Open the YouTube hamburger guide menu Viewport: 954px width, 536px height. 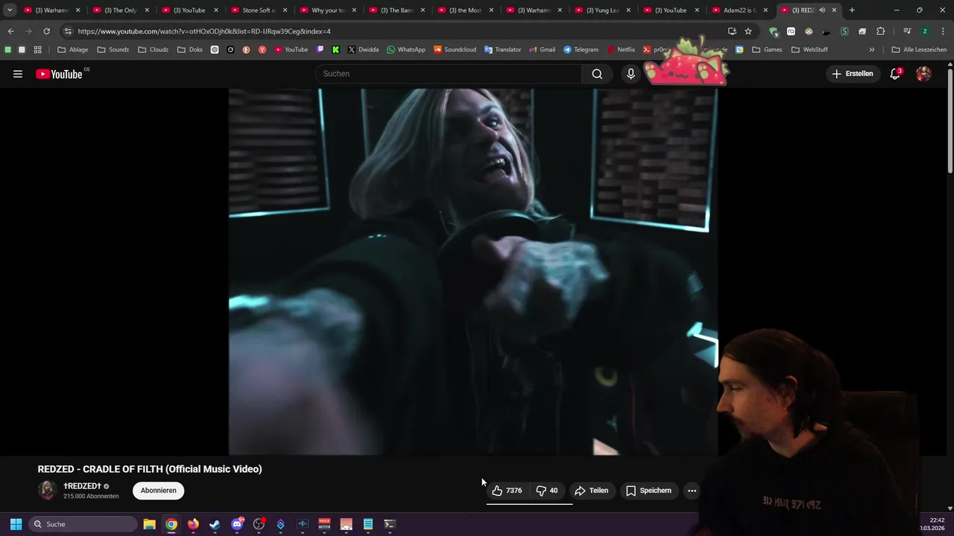pyautogui.click(x=18, y=74)
